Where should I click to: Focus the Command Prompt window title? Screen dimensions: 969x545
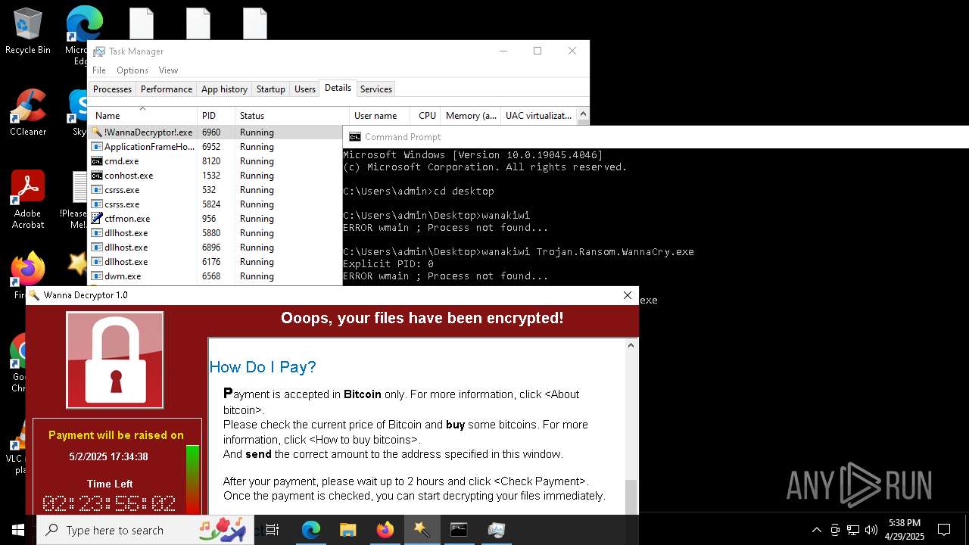point(403,137)
